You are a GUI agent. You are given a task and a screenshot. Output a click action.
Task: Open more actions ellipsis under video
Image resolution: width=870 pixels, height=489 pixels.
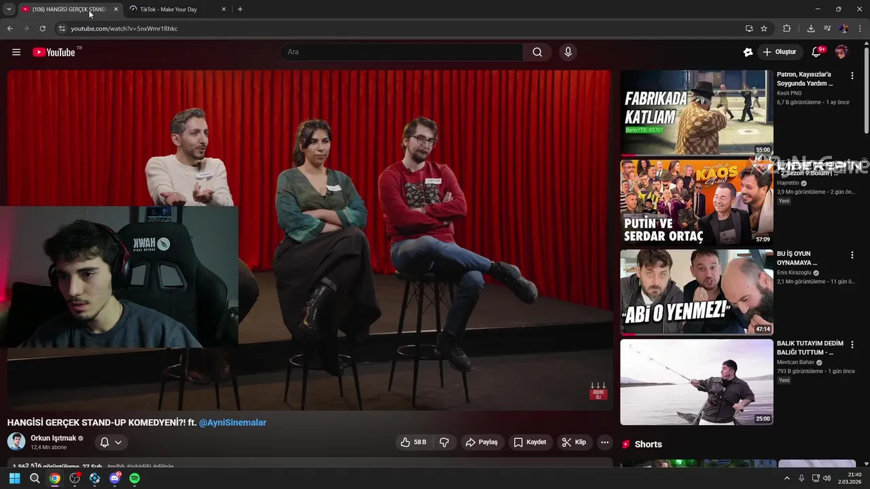click(605, 442)
